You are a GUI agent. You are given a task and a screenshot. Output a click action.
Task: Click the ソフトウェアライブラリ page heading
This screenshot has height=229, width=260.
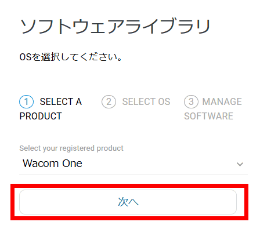tap(115, 27)
